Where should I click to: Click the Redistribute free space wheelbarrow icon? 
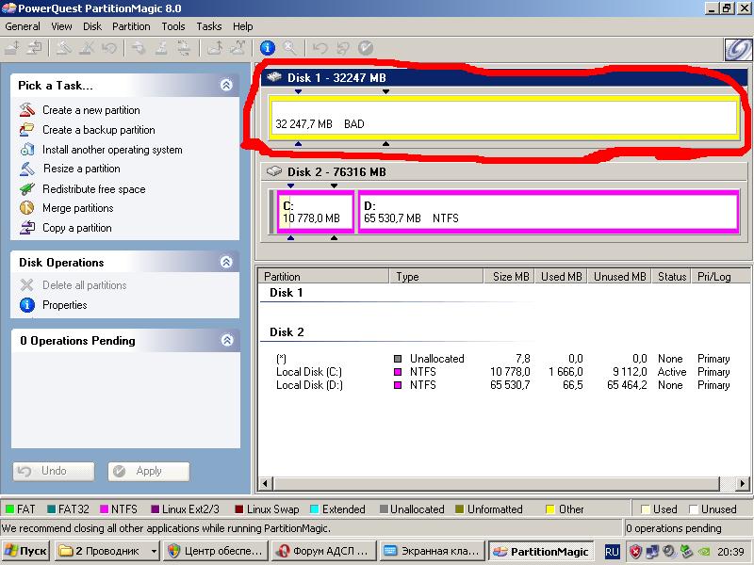tap(26, 189)
